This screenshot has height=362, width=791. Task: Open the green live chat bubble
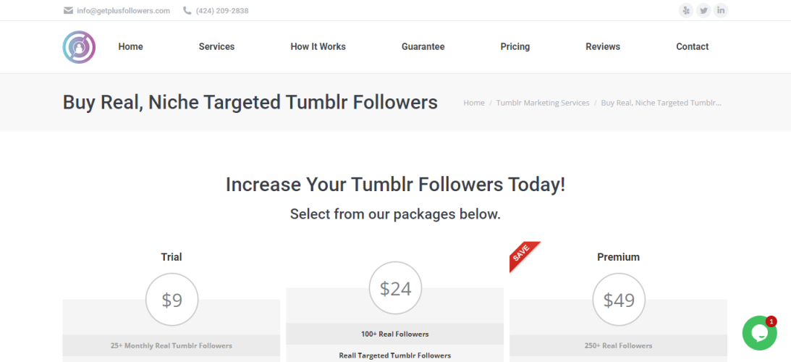pyautogui.click(x=759, y=333)
